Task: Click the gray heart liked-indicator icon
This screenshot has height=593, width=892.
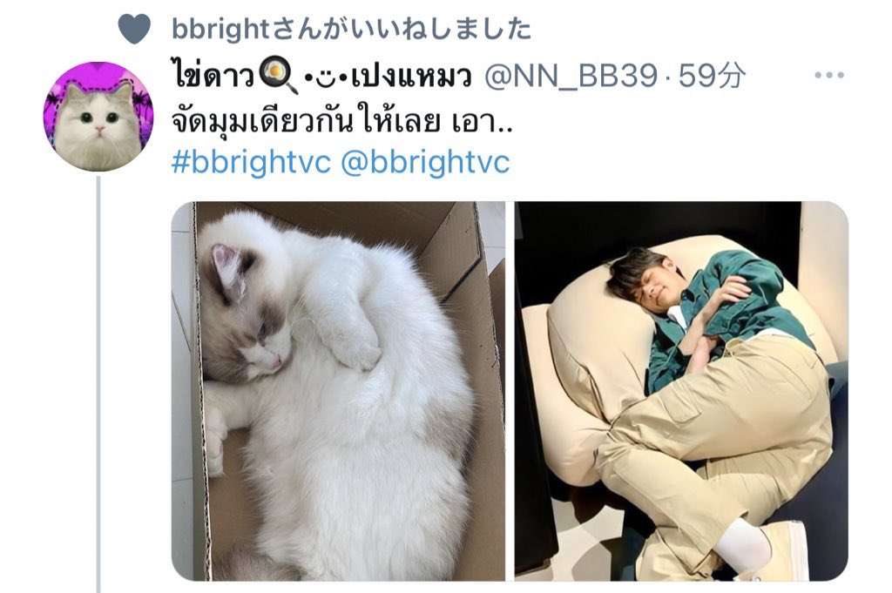Action: 134,29
